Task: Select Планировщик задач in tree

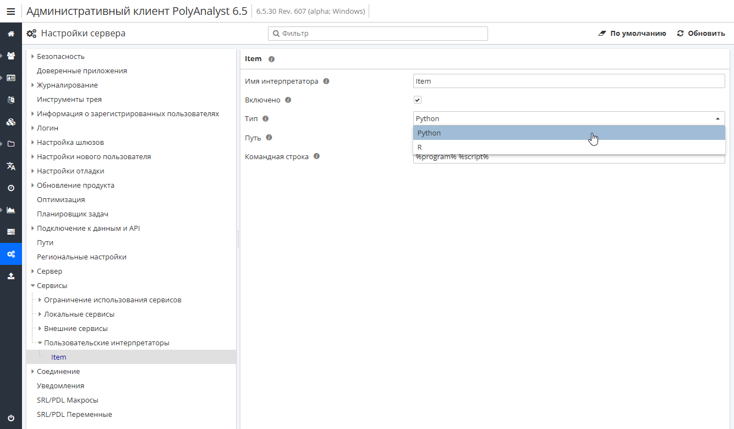Action: [x=73, y=214]
